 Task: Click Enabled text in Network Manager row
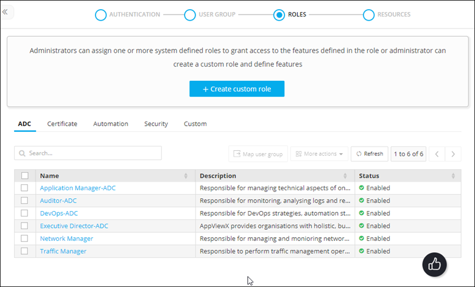point(378,238)
